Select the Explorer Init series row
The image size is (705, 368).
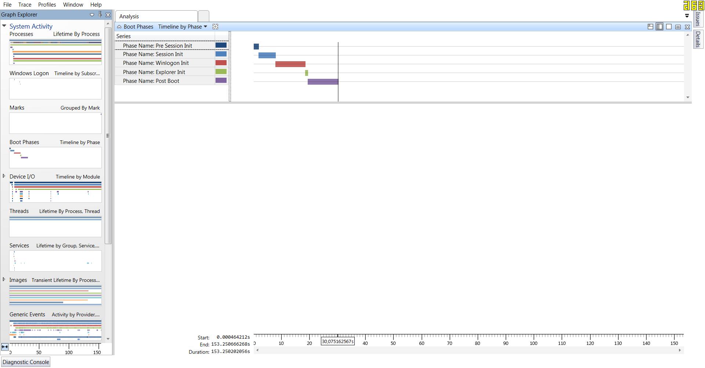point(165,72)
